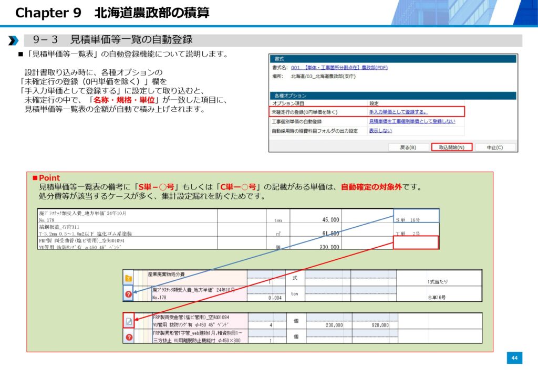Click the 見積単価を工事個別単価として登録しない setting link
Image resolution: width=538 pixels, height=380 pixels.
412,121
